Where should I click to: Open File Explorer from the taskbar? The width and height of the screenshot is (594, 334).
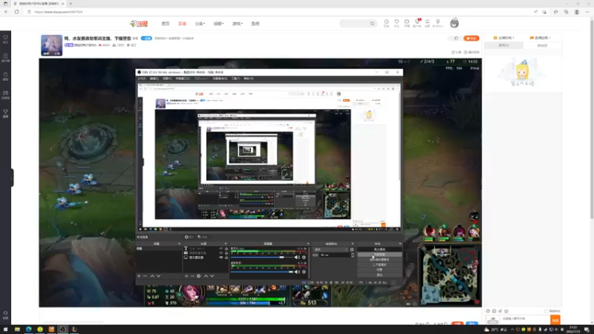click(17, 330)
